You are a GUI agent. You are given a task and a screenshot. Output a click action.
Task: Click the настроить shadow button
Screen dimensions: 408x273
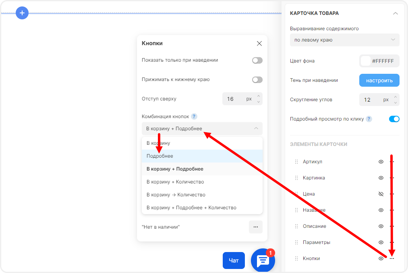click(x=379, y=80)
